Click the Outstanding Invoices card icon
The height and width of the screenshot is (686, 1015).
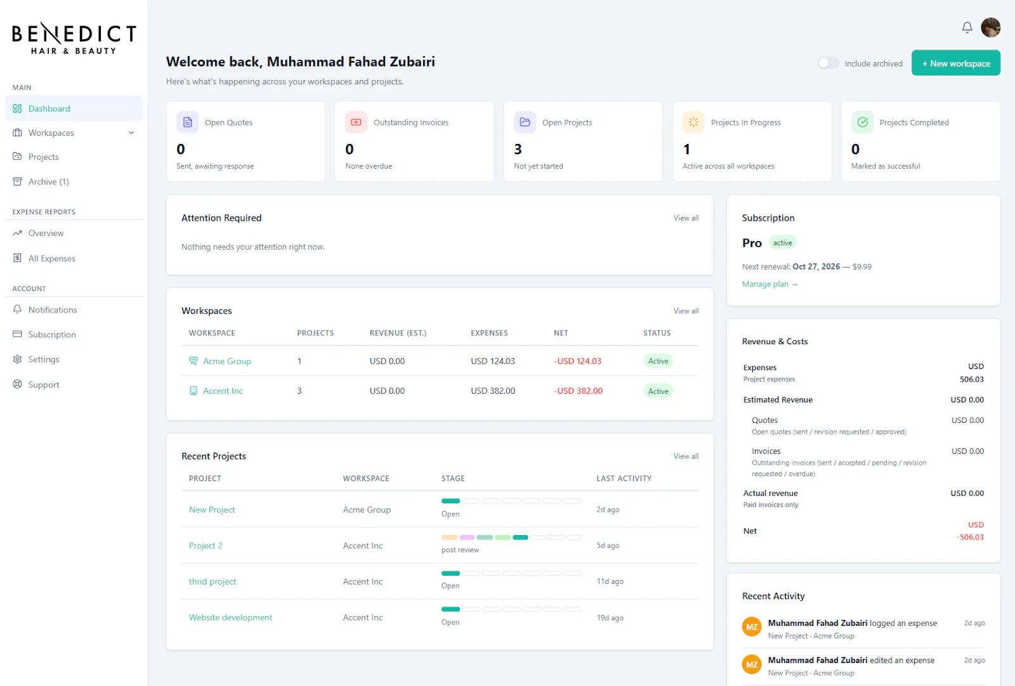pos(356,122)
